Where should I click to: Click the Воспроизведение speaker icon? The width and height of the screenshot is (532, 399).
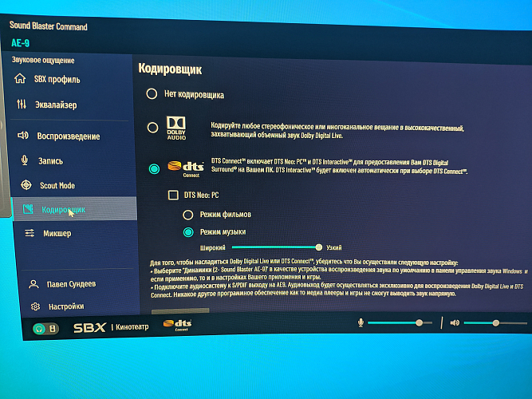click(x=22, y=136)
